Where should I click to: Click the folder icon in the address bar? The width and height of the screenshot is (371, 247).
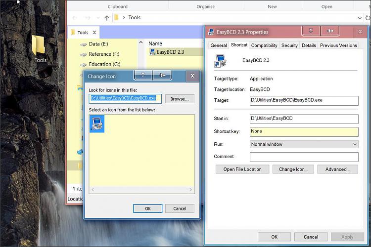click(x=116, y=17)
